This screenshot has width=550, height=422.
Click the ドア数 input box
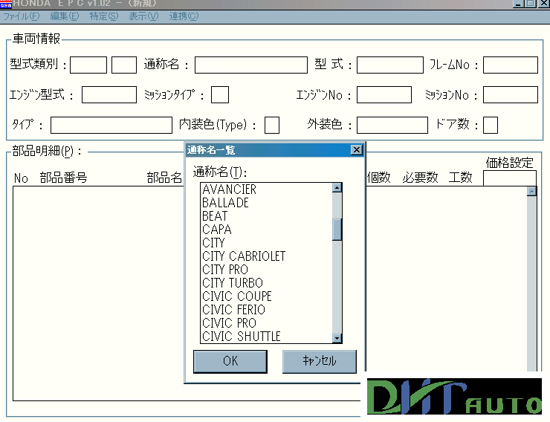[491, 125]
